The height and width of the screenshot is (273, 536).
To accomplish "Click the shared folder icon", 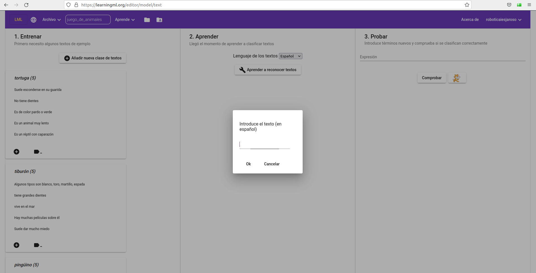I will coord(159,20).
